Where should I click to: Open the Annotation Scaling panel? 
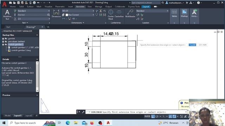coord(194,16)
